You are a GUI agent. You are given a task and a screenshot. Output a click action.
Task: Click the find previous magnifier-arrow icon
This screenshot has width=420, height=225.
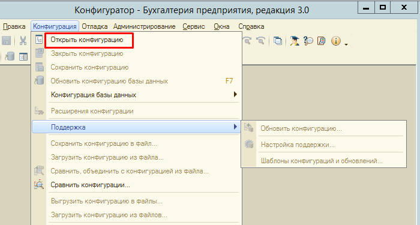(x=260, y=40)
